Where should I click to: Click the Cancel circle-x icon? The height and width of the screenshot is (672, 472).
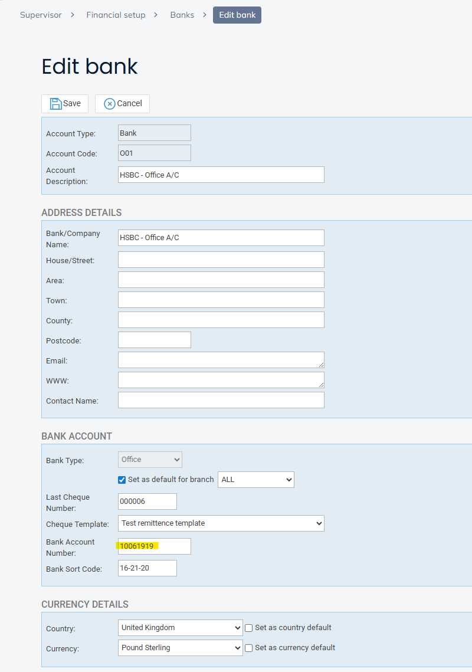click(109, 104)
